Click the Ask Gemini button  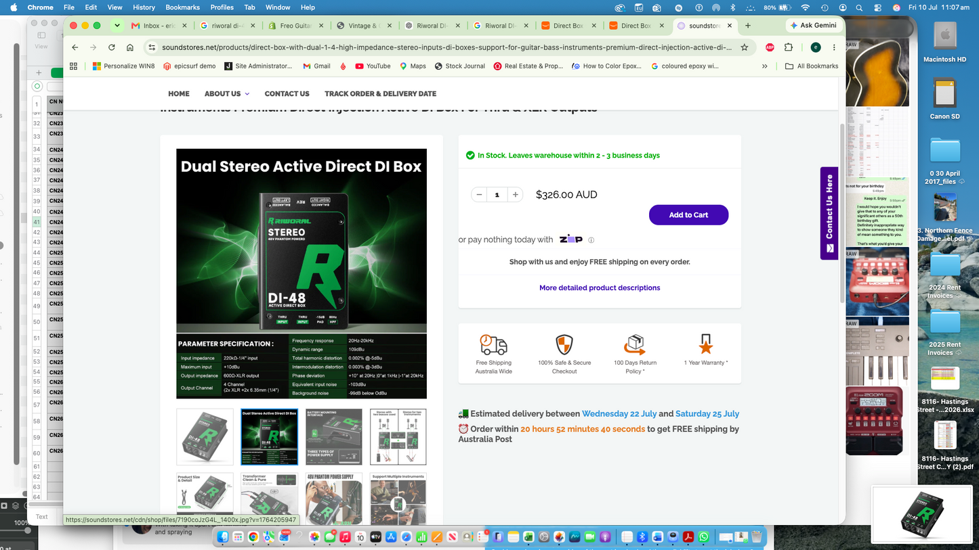pos(814,26)
